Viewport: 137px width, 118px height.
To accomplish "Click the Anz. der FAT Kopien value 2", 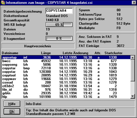I will [x=118, y=41].
